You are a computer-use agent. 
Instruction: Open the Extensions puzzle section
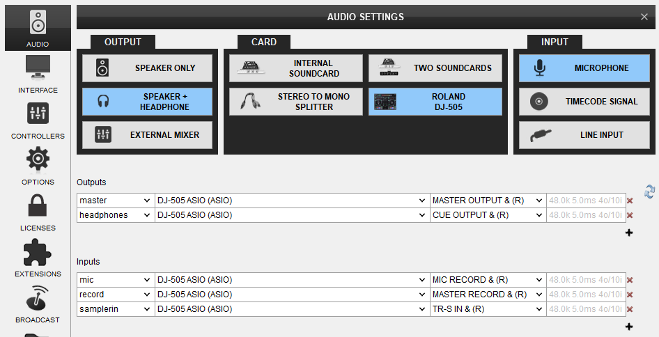point(38,258)
